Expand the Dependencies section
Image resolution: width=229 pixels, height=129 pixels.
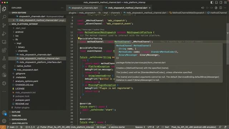coord(19,119)
